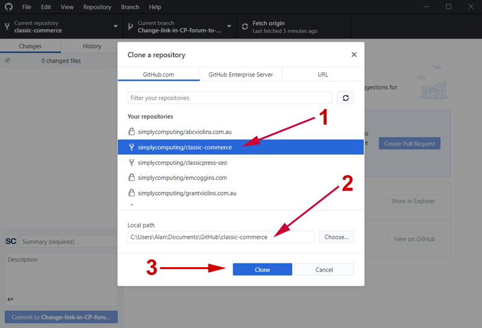482x328 pixels.
Task: Click the GitHub logo in title bar
Action: click(8, 7)
